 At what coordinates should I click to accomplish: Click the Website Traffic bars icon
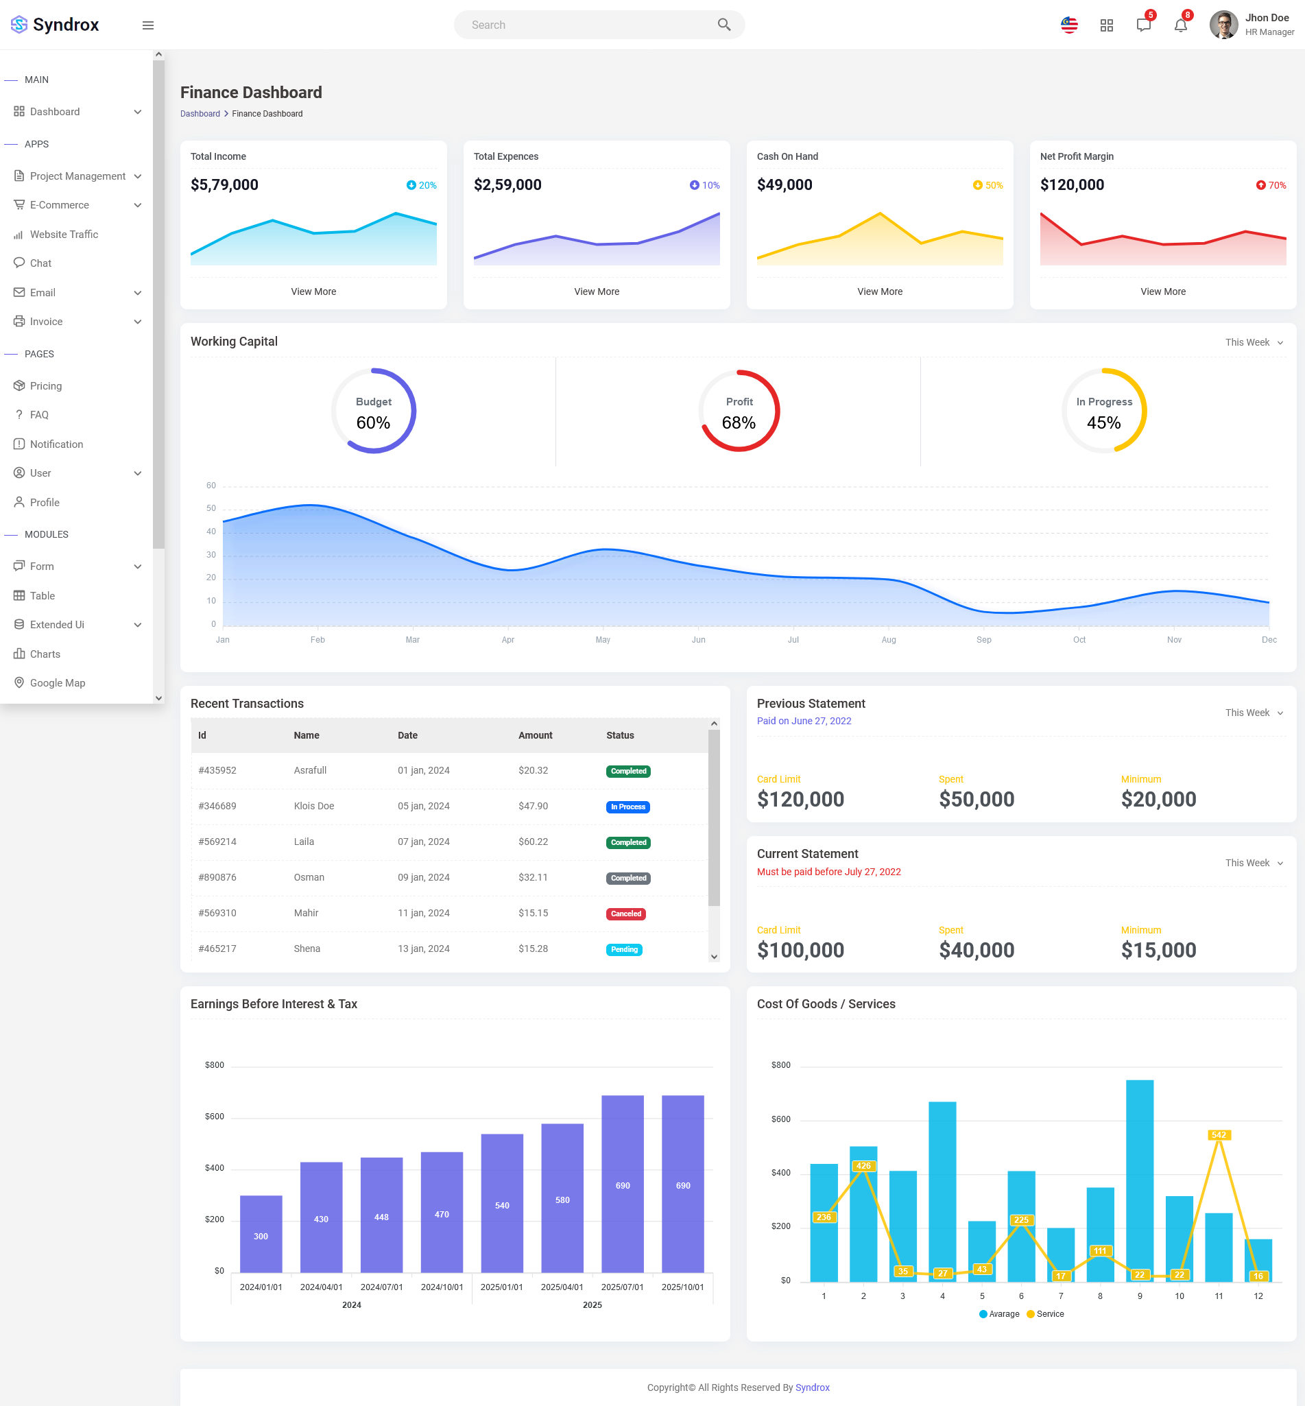[19, 235]
